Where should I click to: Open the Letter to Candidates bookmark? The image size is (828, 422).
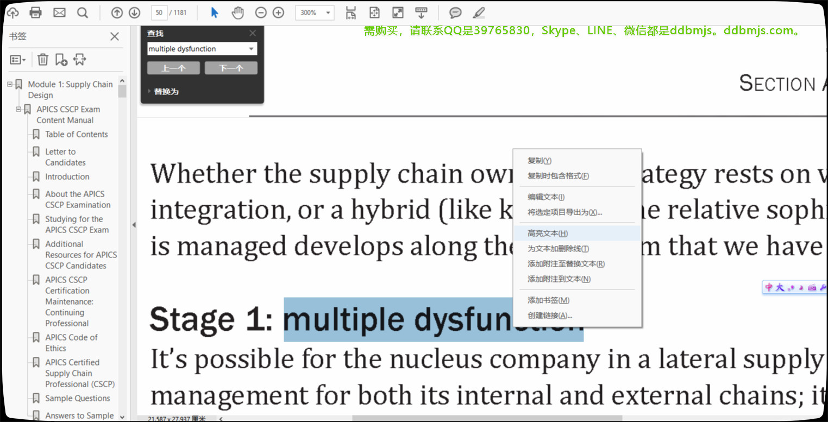coord(65,157)
